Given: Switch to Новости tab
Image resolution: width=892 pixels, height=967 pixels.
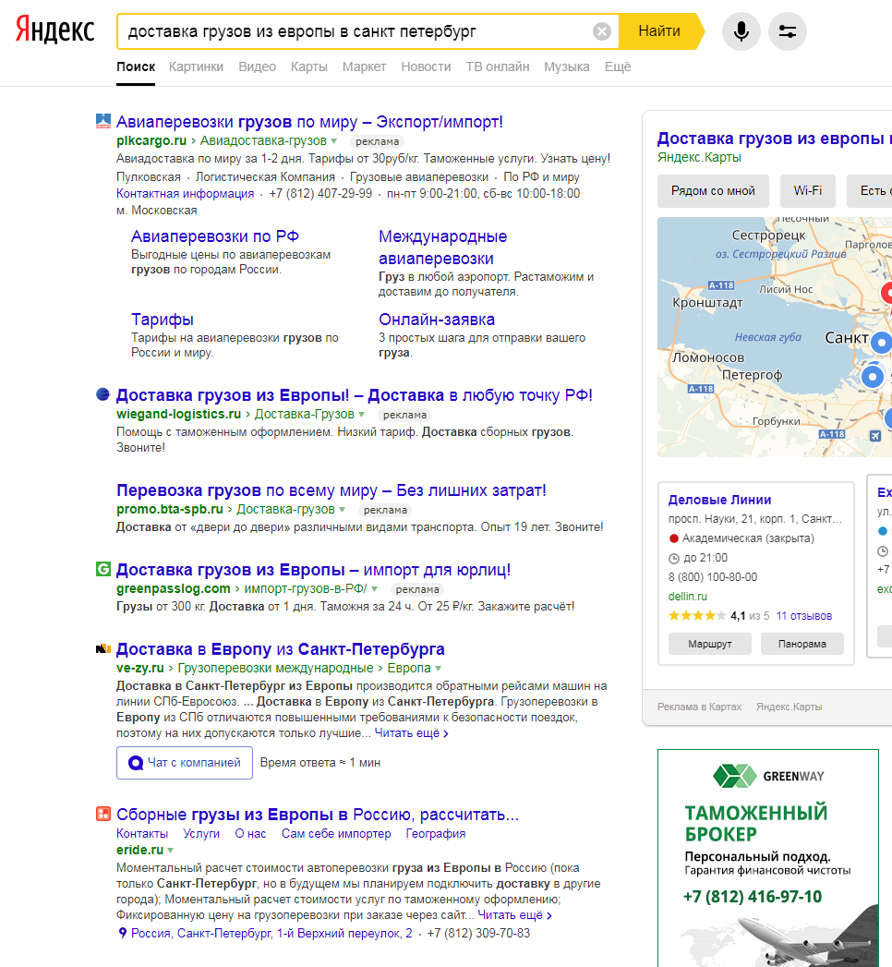Looking at the screenshot, I should [x=426, y=66].
